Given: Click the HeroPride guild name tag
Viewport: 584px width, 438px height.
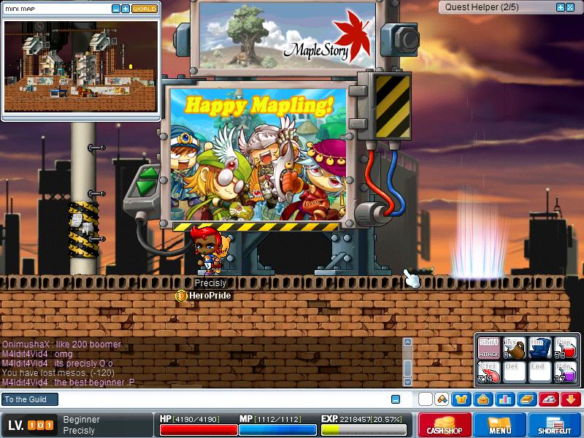Looking at the screenshot, I should [x=210, y=296].
